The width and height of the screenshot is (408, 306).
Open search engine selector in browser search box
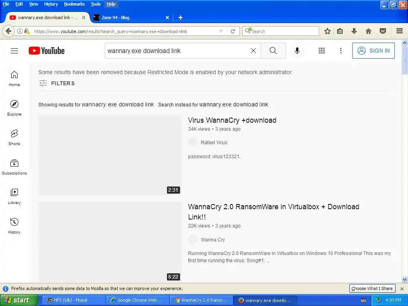pyautogui.click(x=248, y=31)
